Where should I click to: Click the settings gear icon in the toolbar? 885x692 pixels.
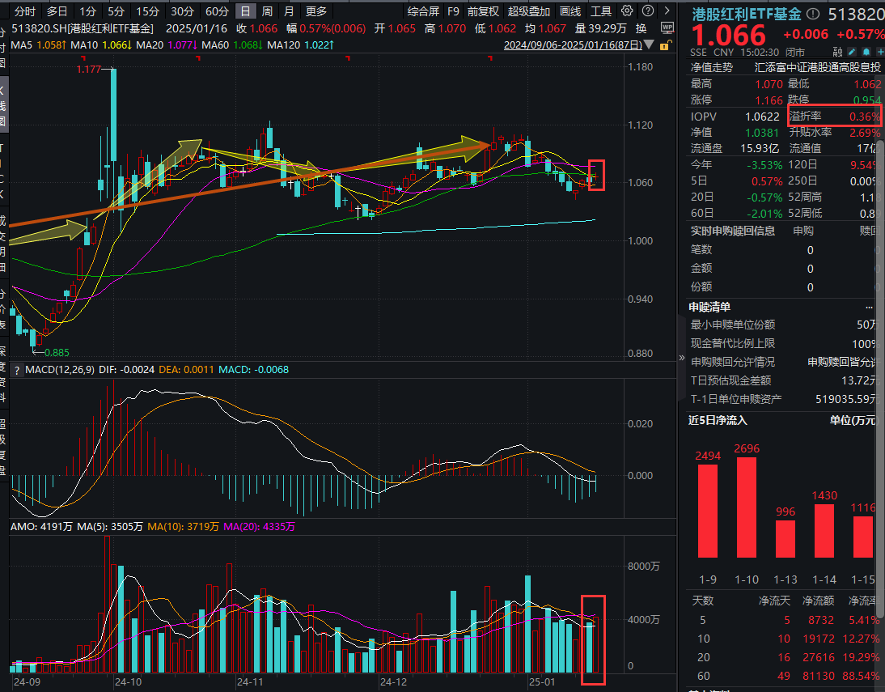pos(625,11)
